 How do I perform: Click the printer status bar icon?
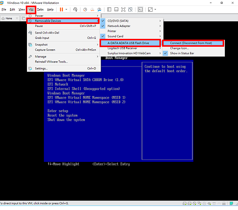tap(204, 203)
